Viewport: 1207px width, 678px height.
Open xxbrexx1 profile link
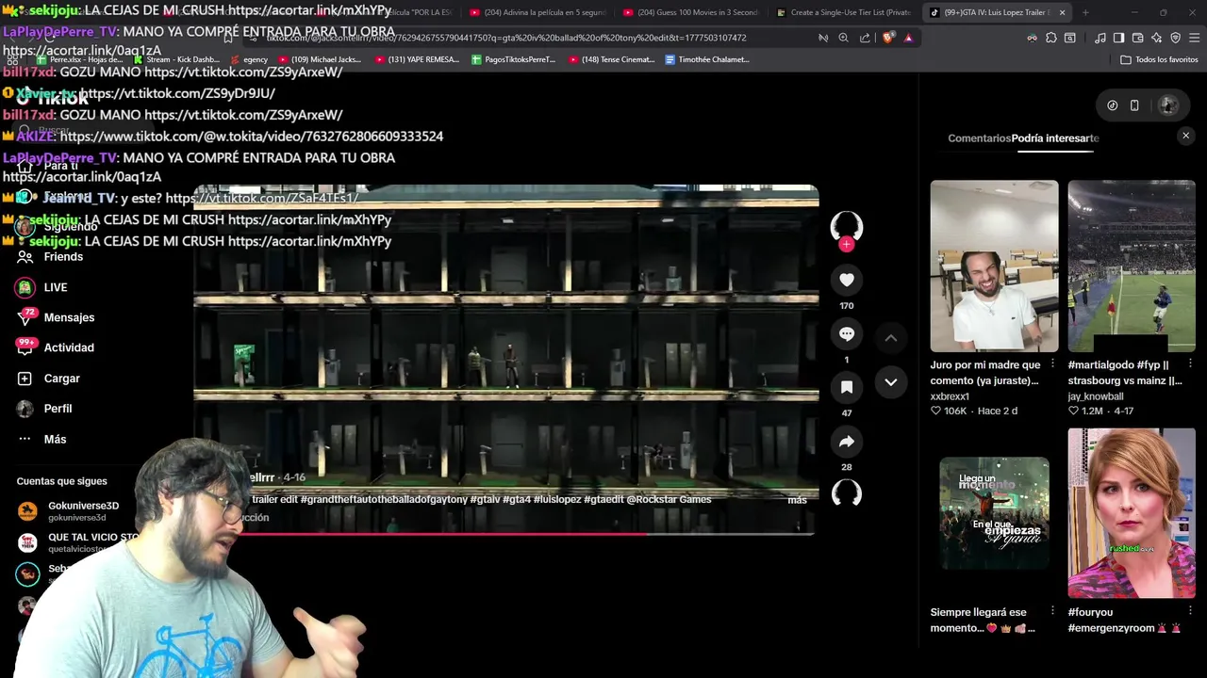950,396
